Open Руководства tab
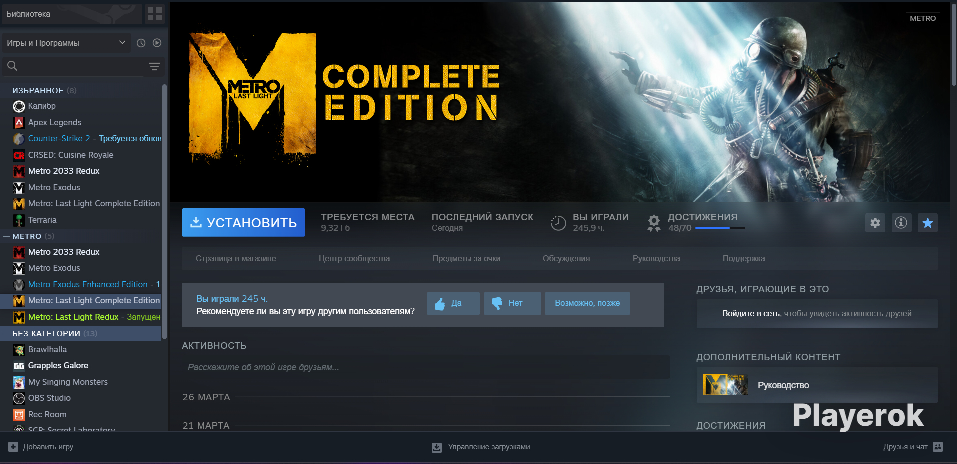The image size is (957, 464). pos(656,259)
